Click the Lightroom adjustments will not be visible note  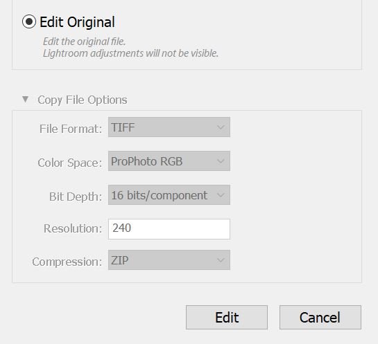pyautogui.click(x=130, y=53)
